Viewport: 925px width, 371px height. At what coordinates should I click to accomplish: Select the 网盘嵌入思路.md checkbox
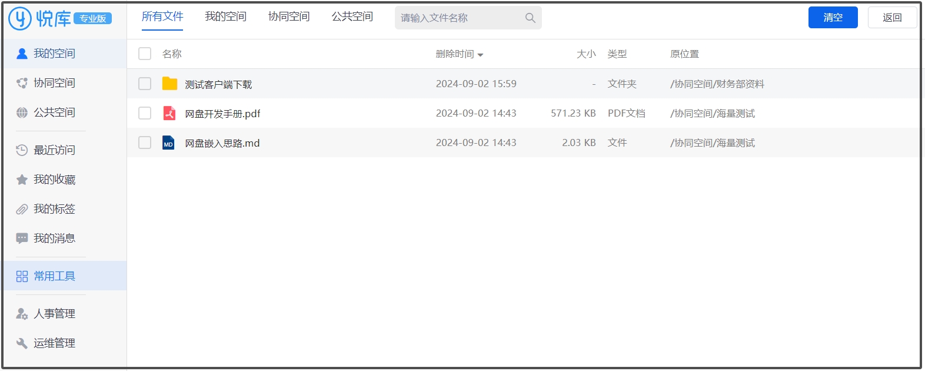(x=145, y=143)
